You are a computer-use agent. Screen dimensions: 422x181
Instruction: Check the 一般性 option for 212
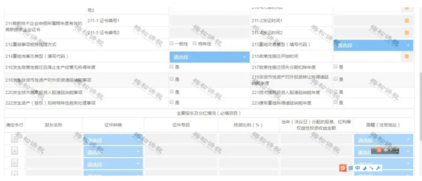[x=171, y=43]
